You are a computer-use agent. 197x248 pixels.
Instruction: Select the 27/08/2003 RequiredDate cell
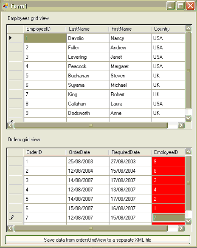130,162
